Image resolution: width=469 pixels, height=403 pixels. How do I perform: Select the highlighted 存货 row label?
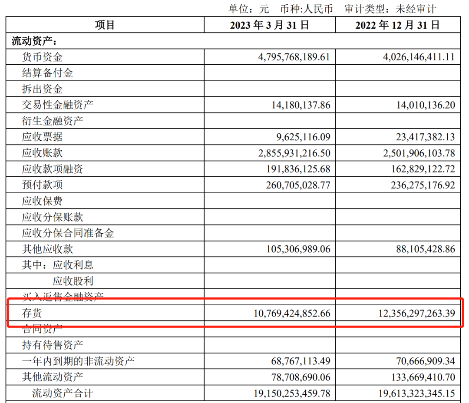[x=32, y=313]
